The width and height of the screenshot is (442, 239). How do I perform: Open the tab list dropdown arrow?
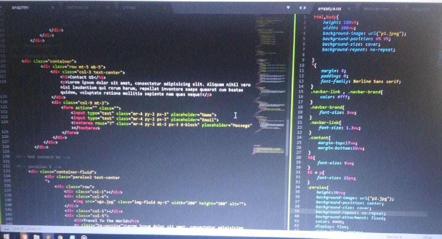(x=288, y=8)
